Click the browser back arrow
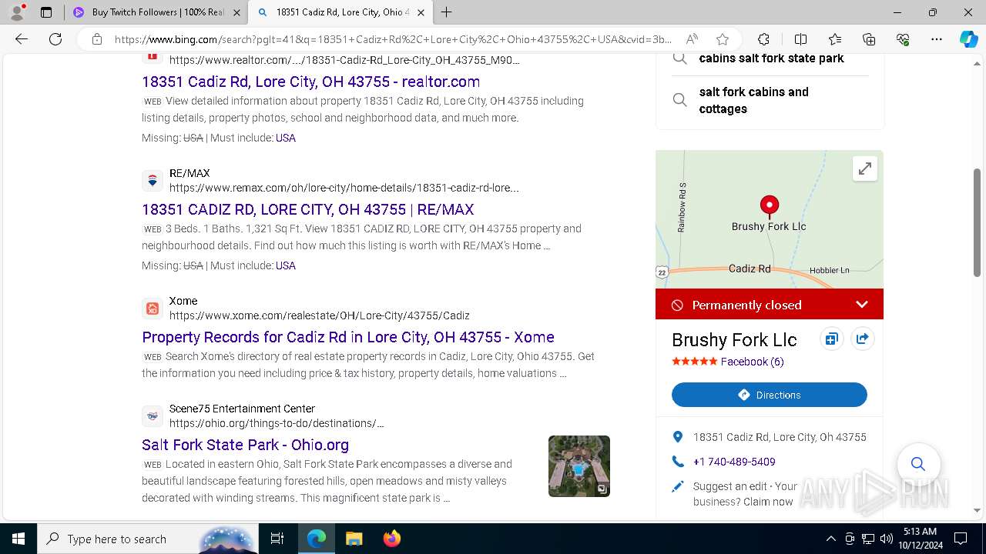Image resolution: width=986 pixels, height=554 pixels. 22,39
